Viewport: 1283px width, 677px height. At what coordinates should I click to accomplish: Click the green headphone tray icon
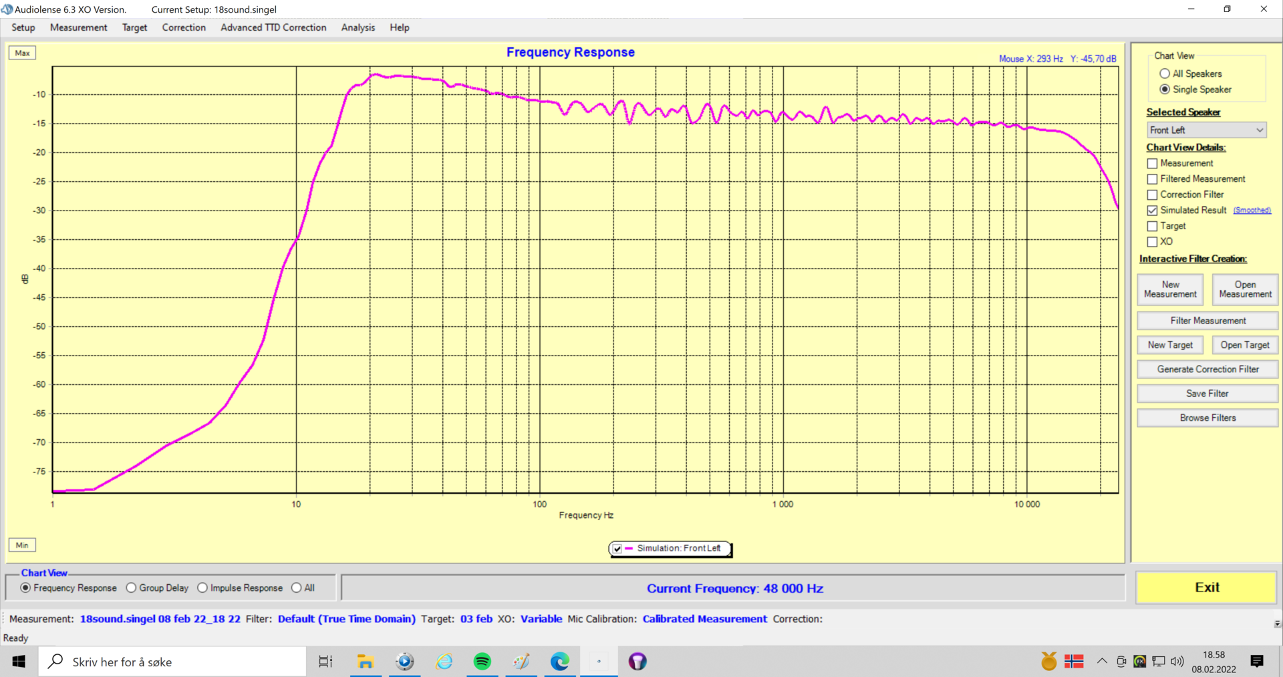point(1140,662)
